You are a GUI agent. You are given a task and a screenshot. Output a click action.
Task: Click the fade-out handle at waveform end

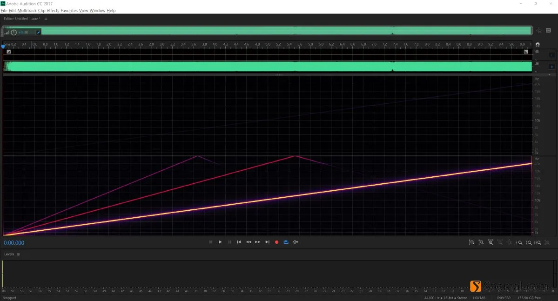coord(526,52)
